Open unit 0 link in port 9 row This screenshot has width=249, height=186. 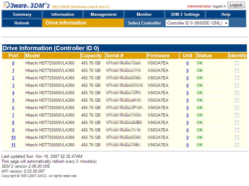pyautogui.click(x=188, y=130)
